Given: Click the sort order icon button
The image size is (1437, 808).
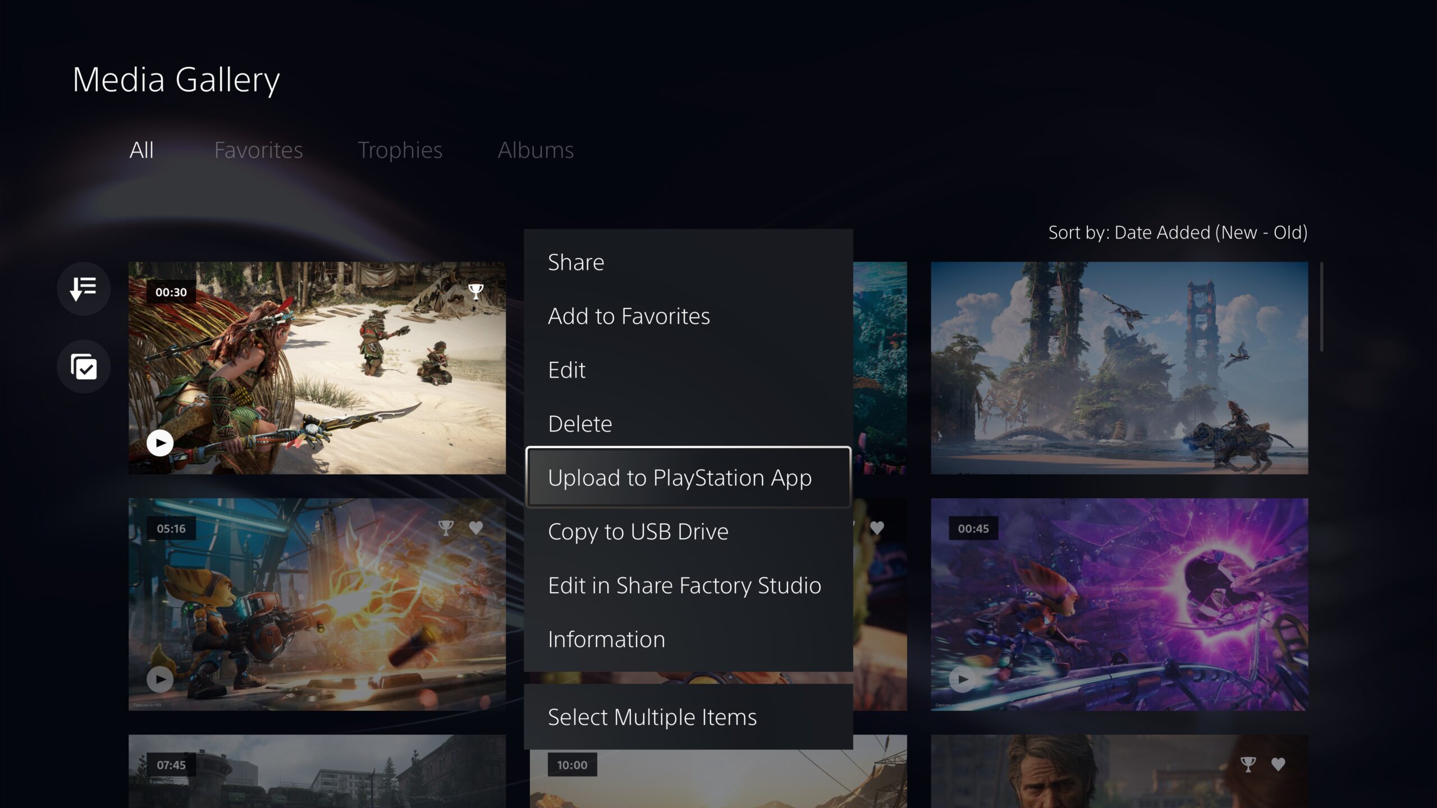Looking at the screenshot, I should [x=84, y=287].
